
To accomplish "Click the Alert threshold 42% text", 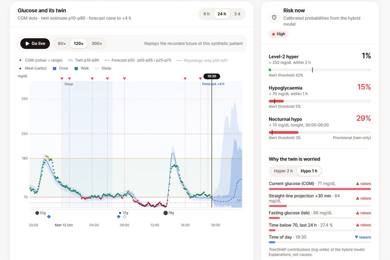I will tap(286, 75).
